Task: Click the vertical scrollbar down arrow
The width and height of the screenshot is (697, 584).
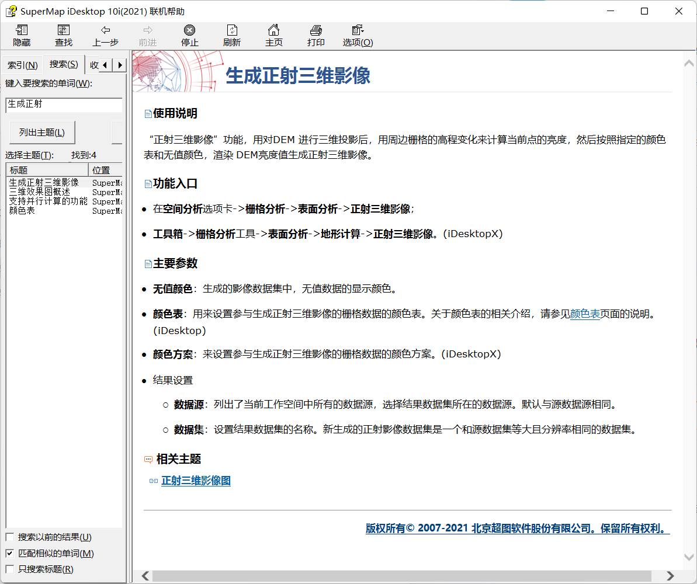Action: coord(689,557)
